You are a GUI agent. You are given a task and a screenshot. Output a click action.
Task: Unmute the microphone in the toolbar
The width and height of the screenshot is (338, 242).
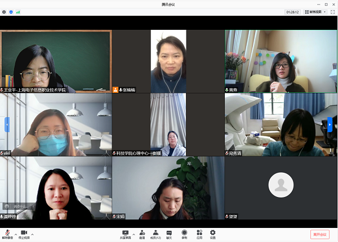(x=7, y=233)
